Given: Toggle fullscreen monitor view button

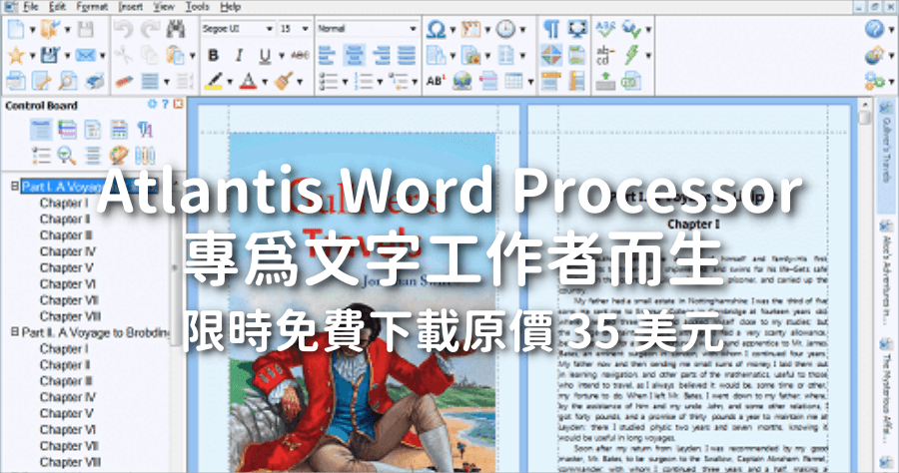Looking at the screenshot, I should (x=577, y=29).
